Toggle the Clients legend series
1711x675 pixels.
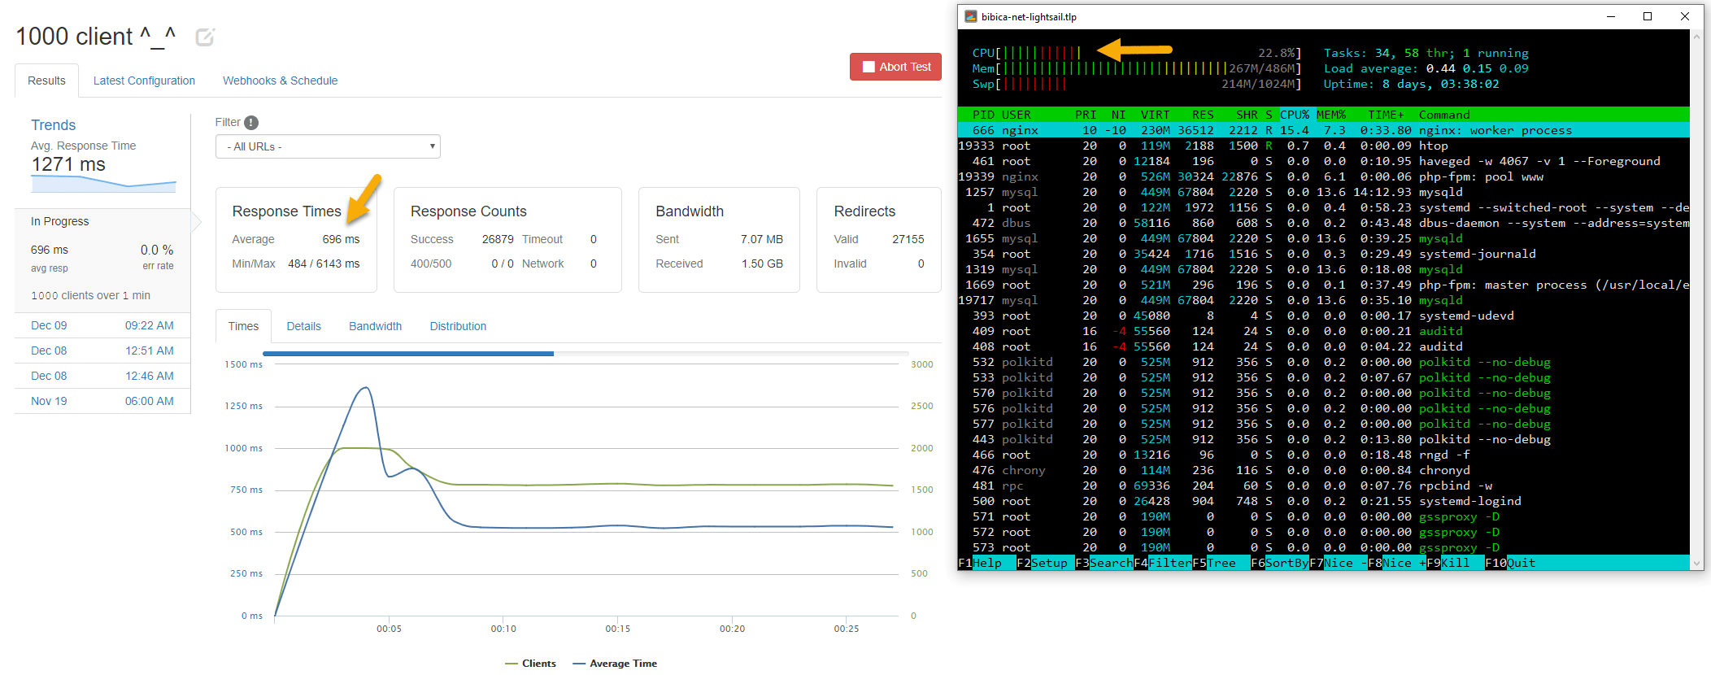coord(530,664)
